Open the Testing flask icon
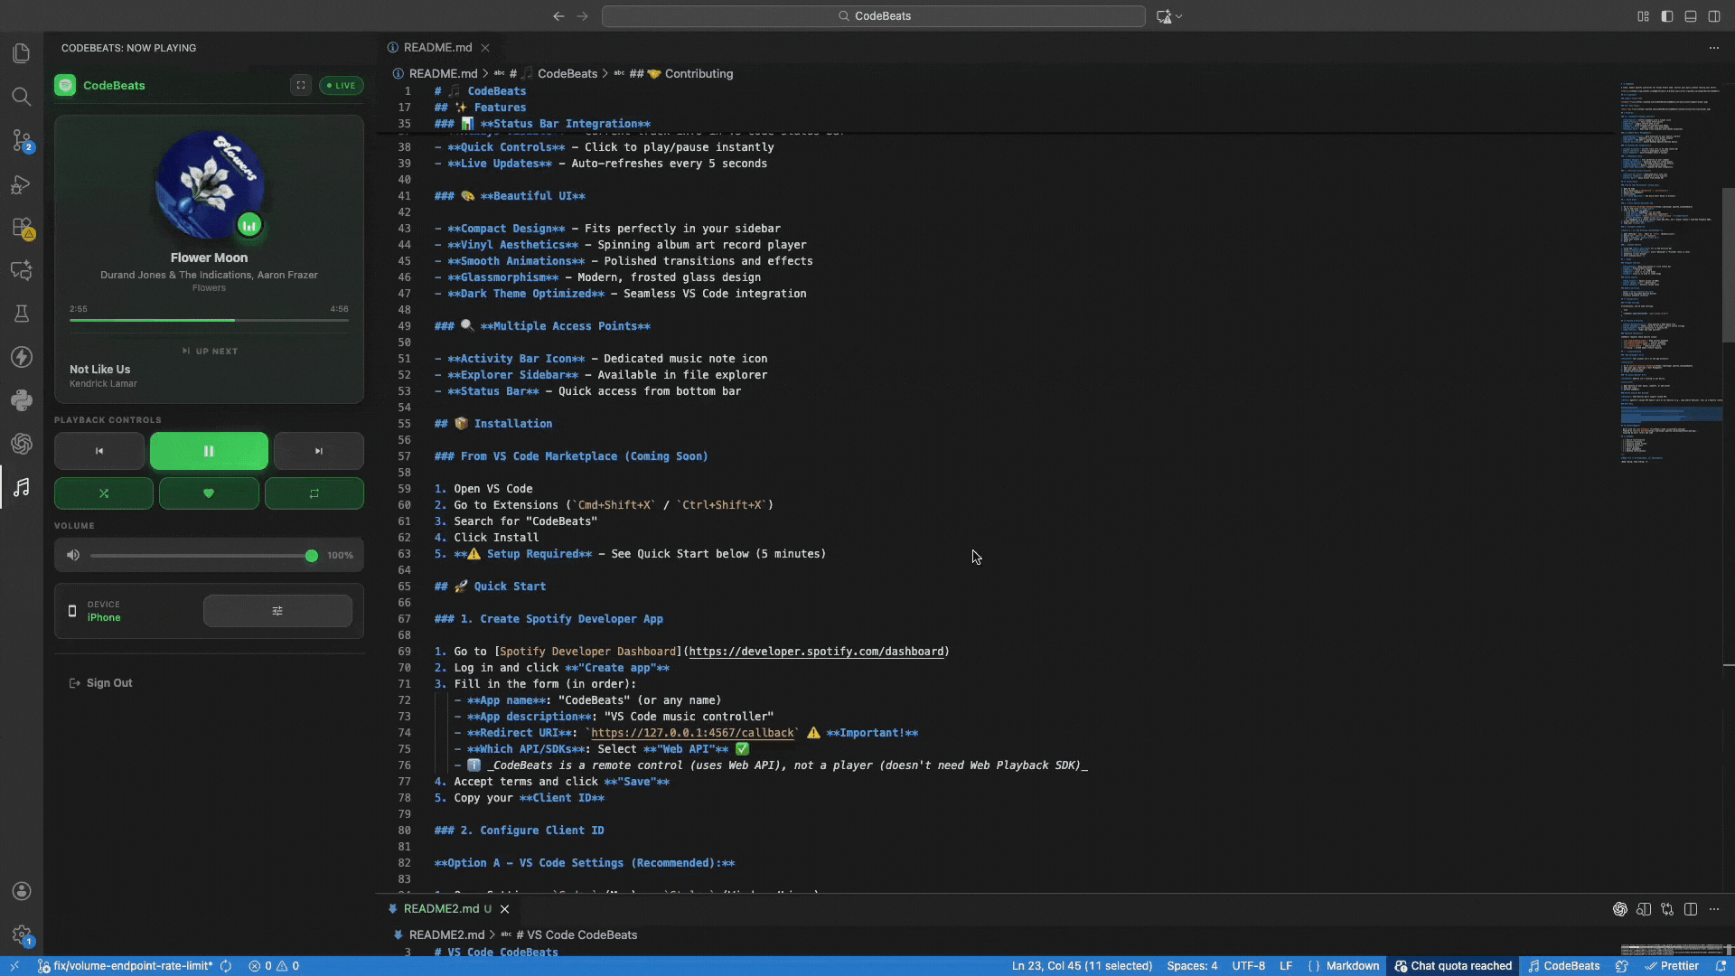The image size is (1735, 976). pos(22,314)
